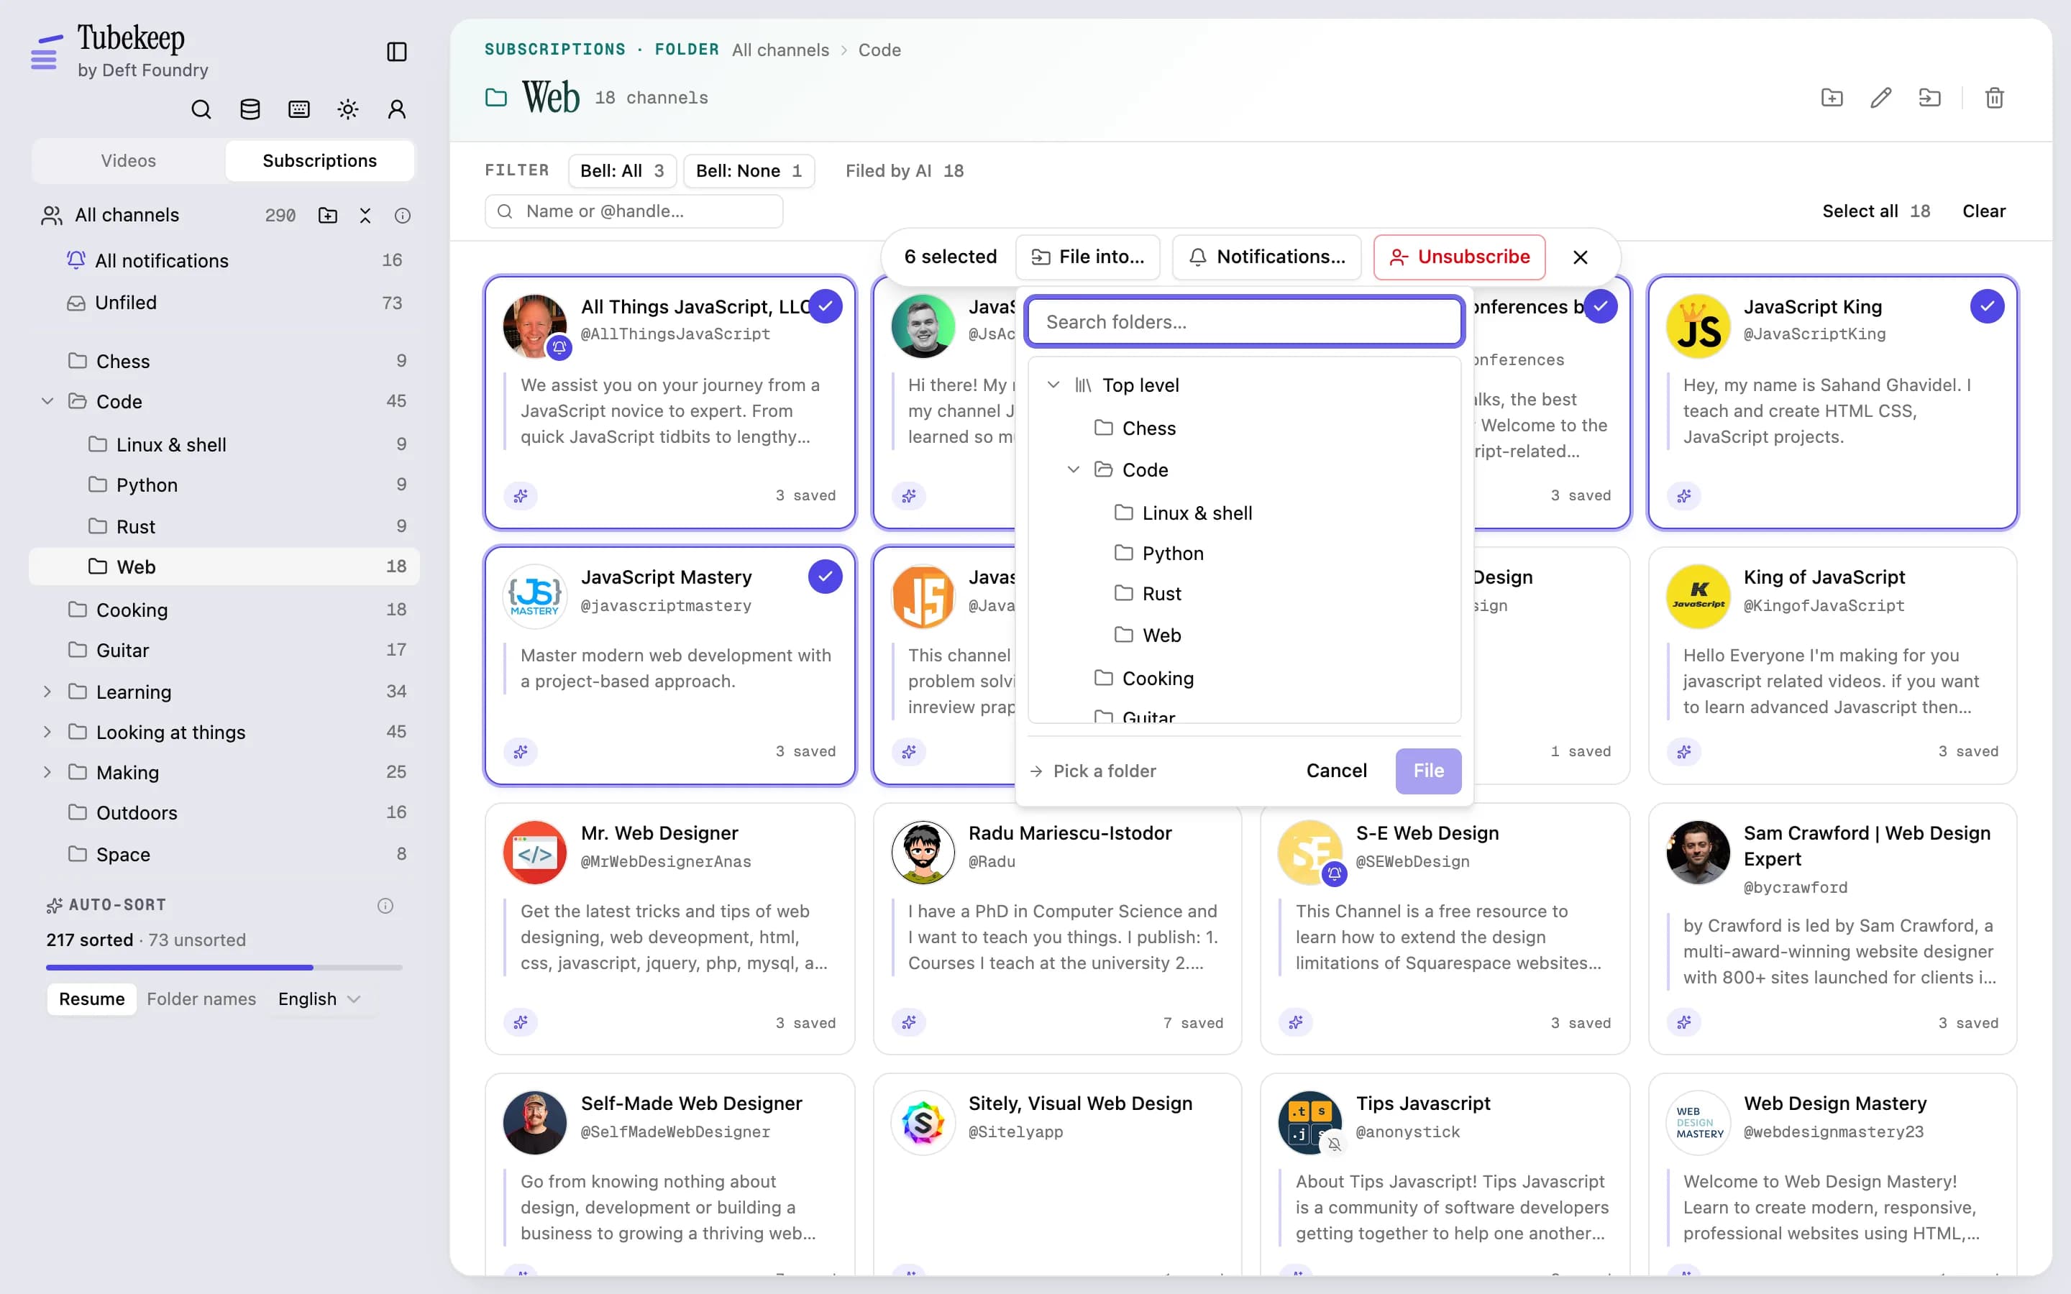The height and width of the screenshot is (1294, 2071).
Task: Click the Search folders input
Action: (x=1243, y=322)
